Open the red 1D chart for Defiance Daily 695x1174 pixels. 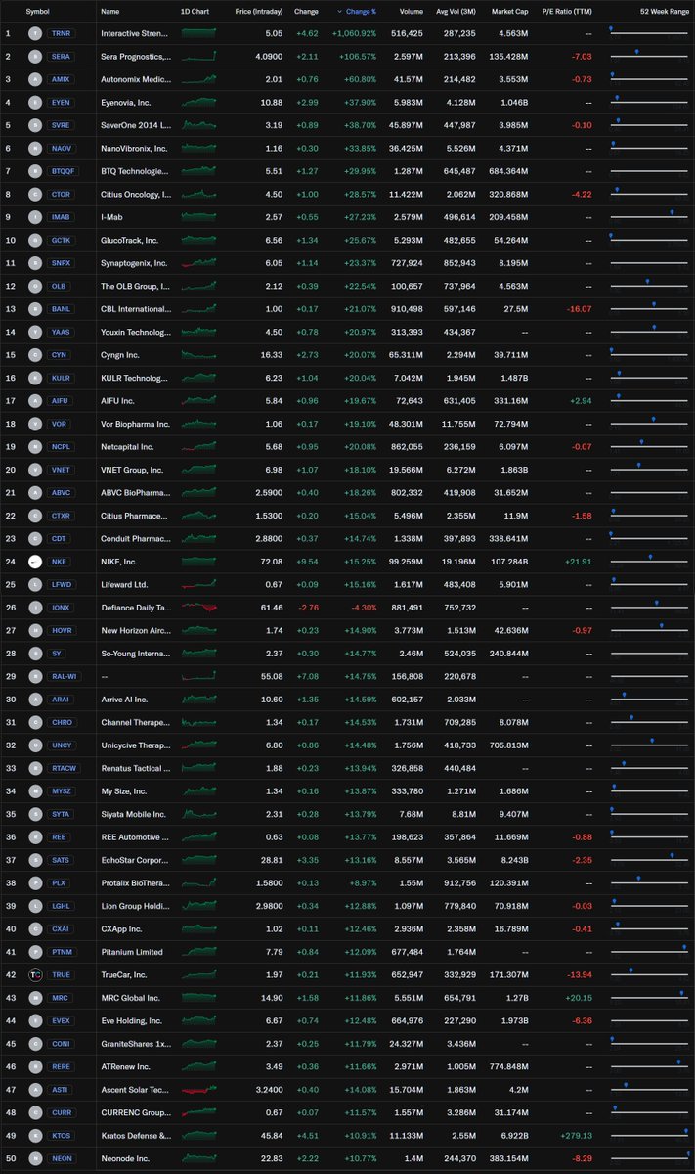coord(199,608)
